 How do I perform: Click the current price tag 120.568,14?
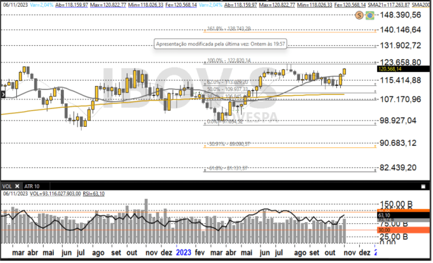pyautogui.click(x=403, y=69)
